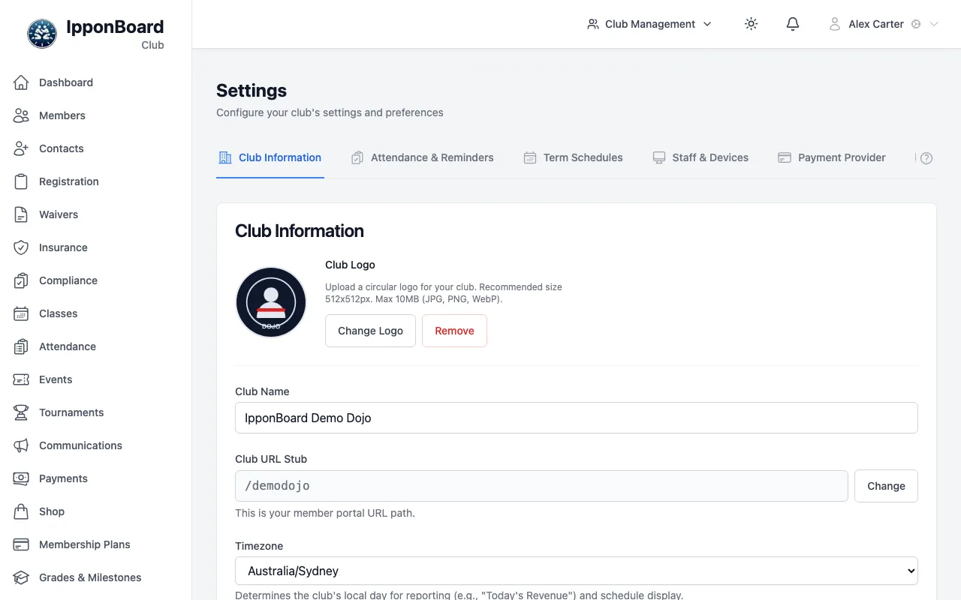Open the Club Management dropdown

pos(649,24)
